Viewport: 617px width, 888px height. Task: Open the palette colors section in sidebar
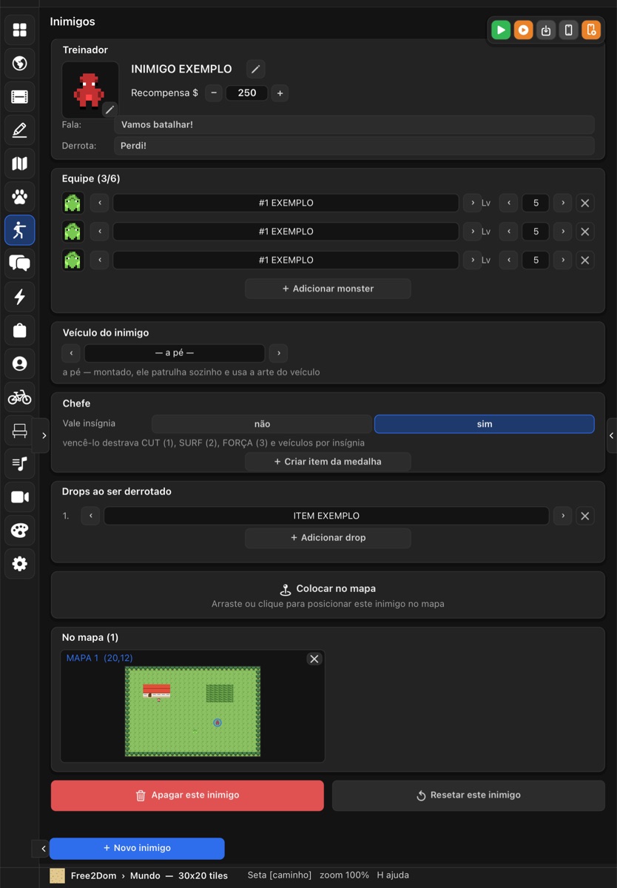(20, 531)
